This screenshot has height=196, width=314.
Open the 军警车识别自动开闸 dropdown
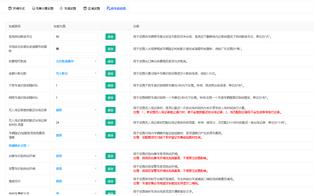click(76, 169)
